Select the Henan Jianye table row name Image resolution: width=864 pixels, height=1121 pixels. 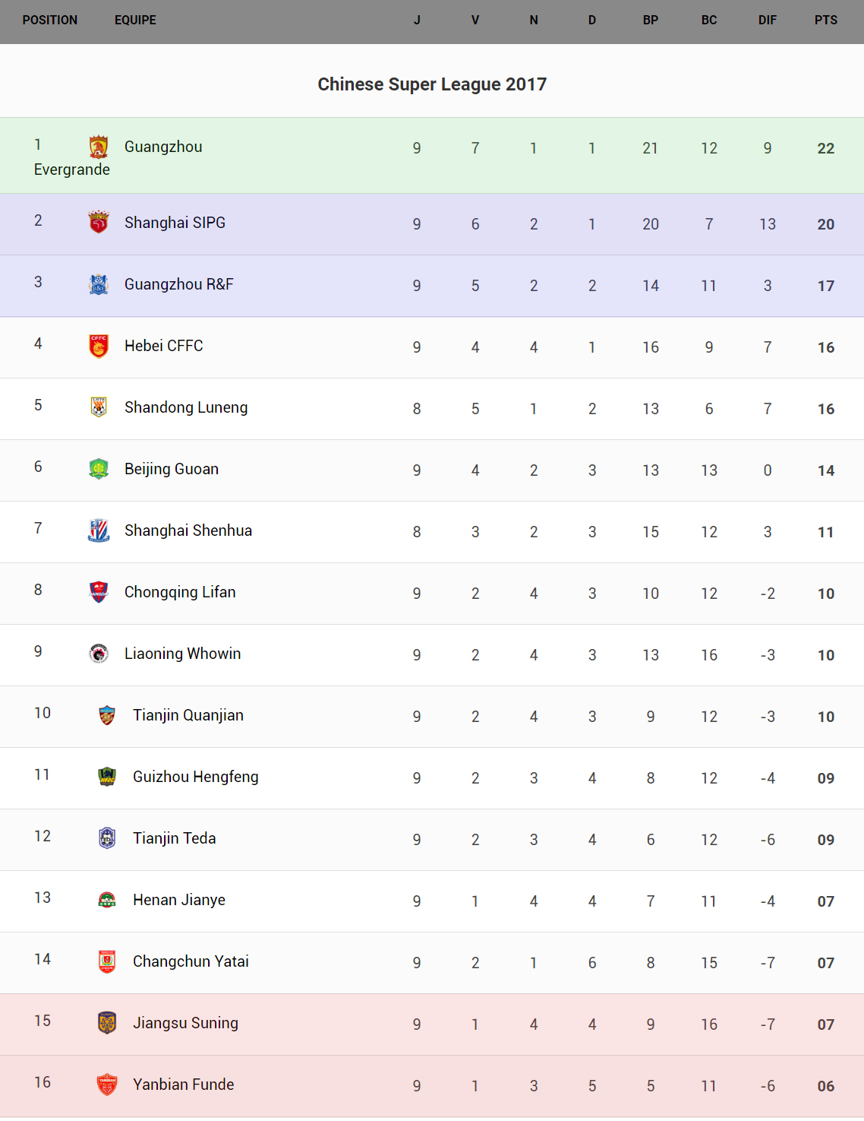179,900
